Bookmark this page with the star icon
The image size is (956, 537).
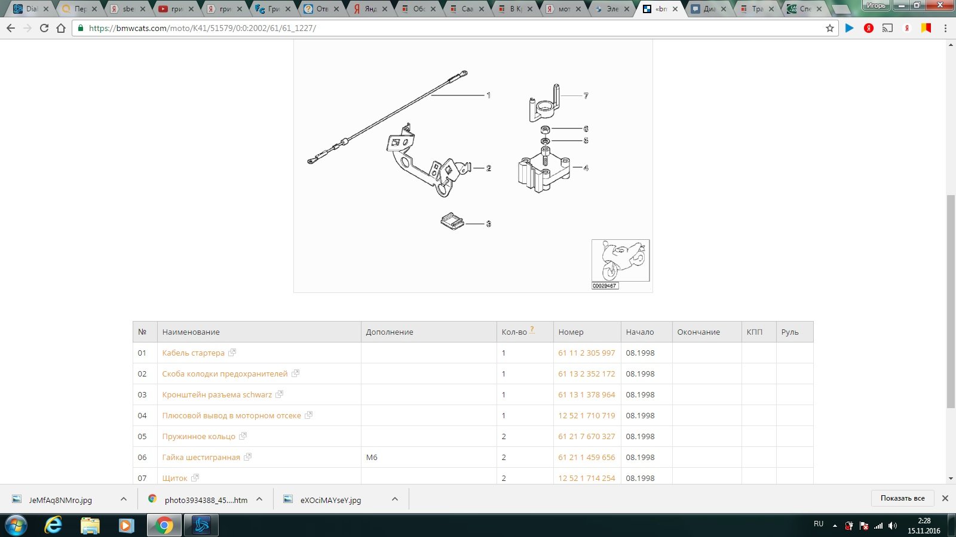829,28
